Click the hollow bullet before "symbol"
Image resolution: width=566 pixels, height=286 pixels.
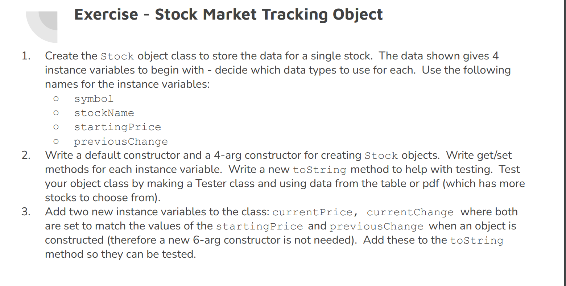56,99
